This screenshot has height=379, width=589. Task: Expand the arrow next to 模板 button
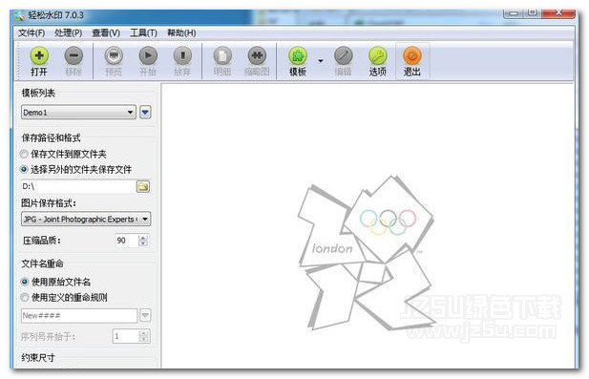point(321,60)
